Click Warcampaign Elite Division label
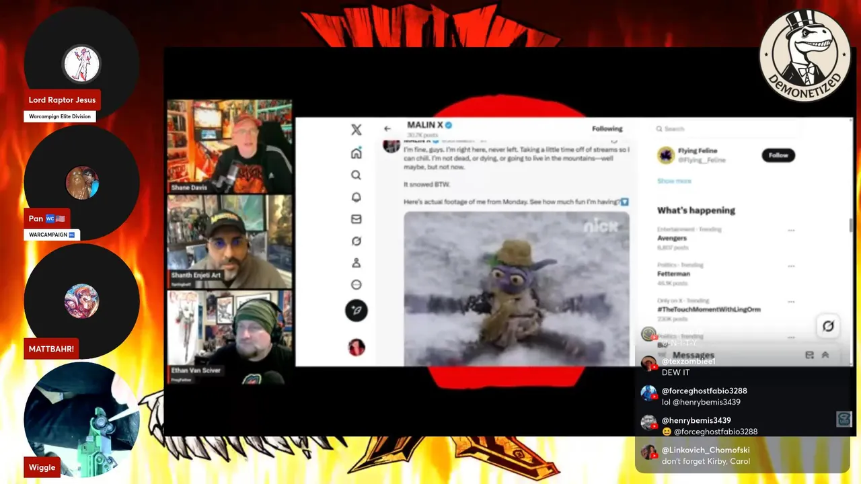This screenshot has width=861, height=484. (60, 117)
